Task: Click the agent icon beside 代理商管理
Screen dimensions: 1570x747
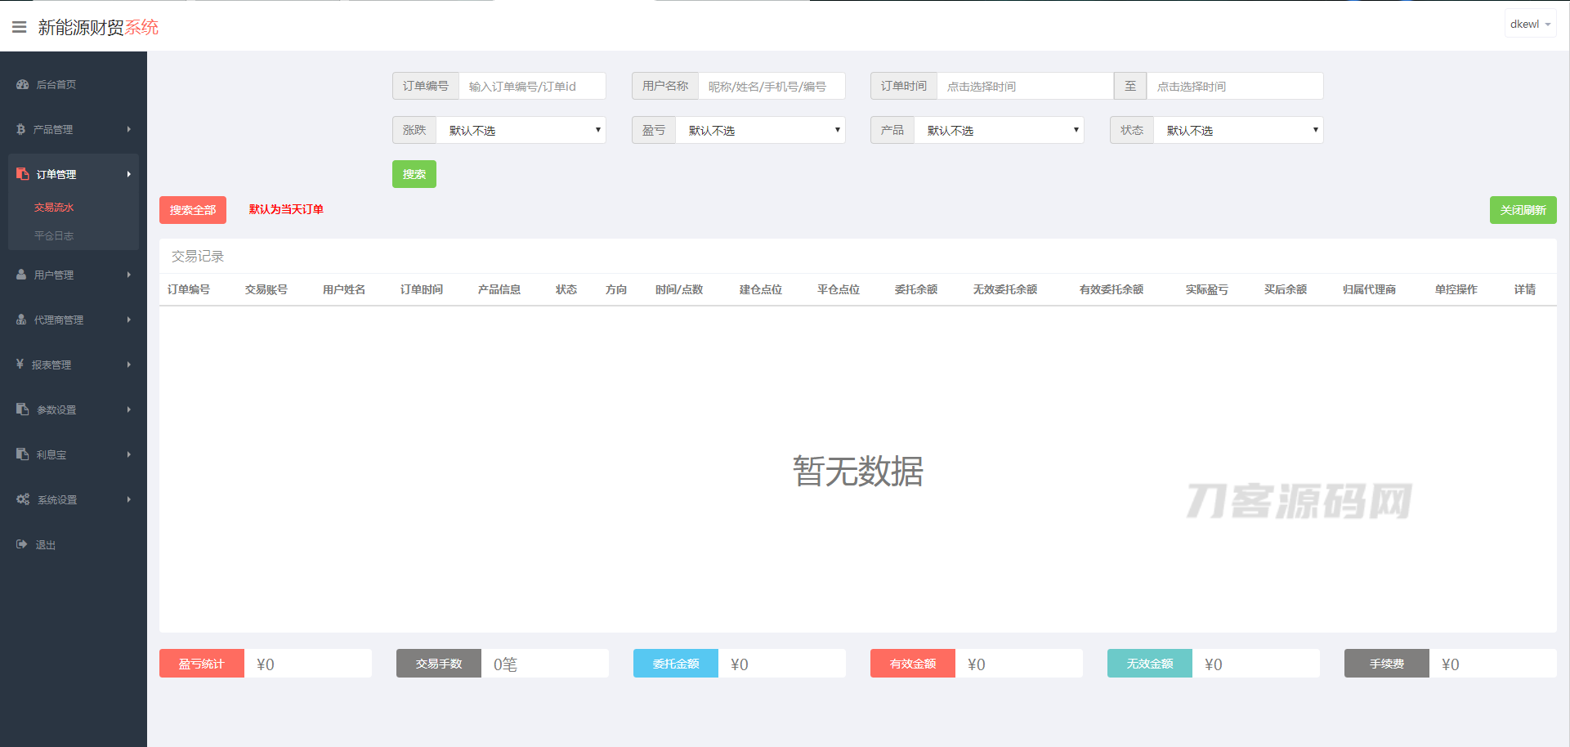Action: coord(21,320)
